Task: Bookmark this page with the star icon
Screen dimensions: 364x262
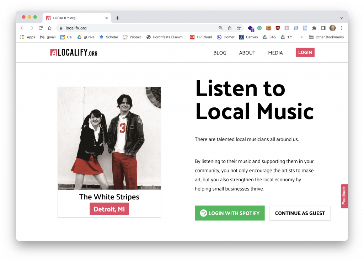Action: [x=239, y=28]
